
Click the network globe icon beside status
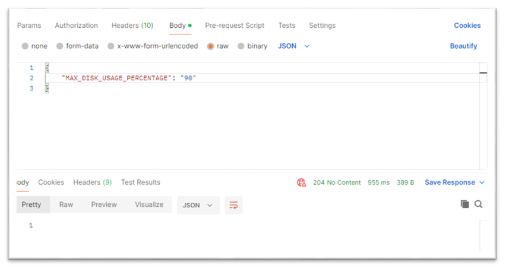(x=302, y=182)
